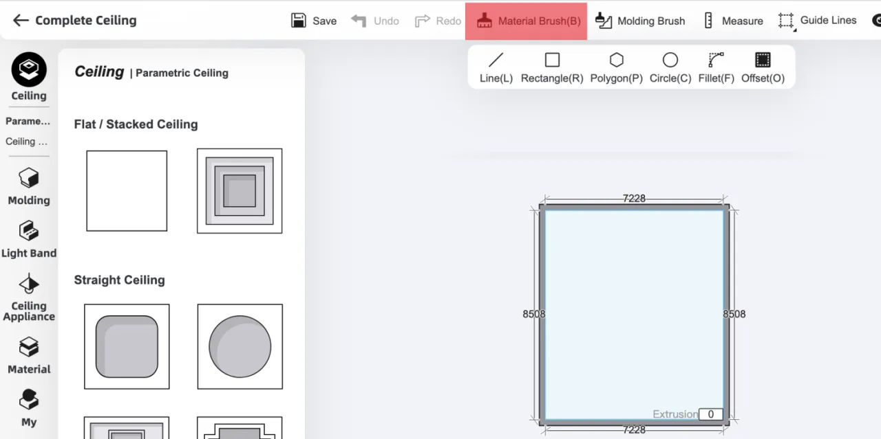Open Ceiling Appliance category
Viewport: 881px width, 439px height.
[x=29, y=297]
